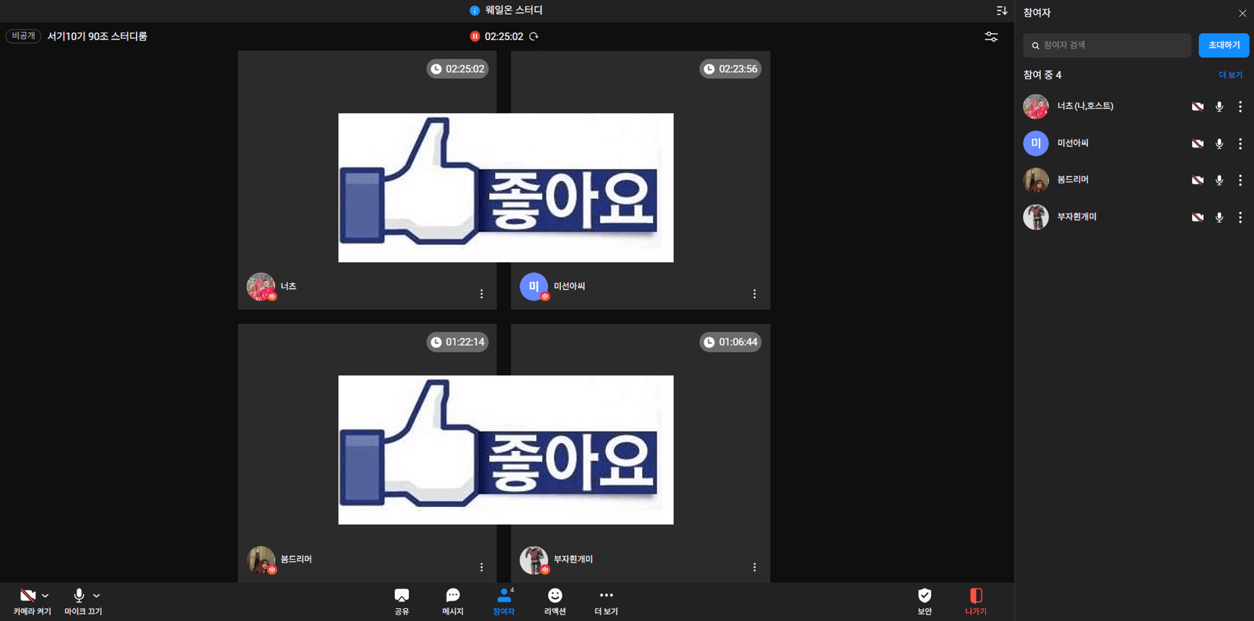Click the 초대하기 invite button
Screen dimensions: 1254x621
pyautogui.click(x=1223, y=45)
